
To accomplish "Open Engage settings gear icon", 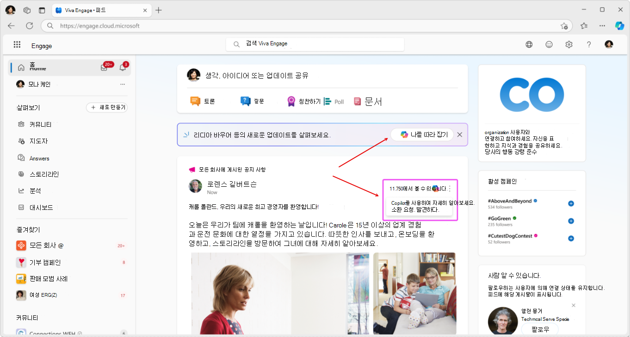I will point(569,44).
